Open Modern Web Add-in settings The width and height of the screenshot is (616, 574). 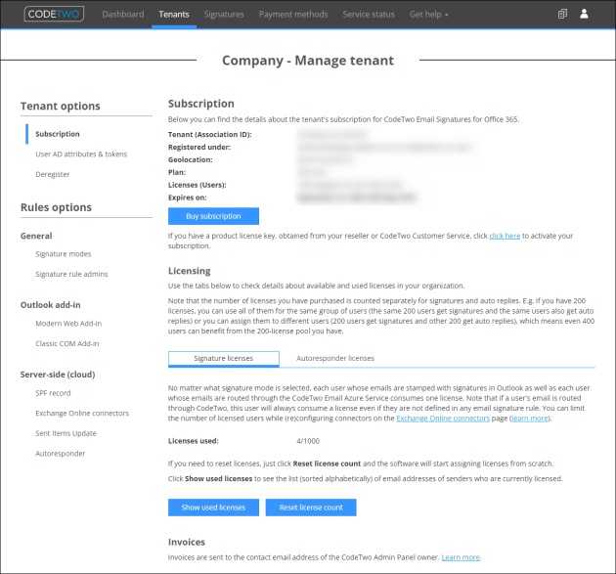[68, 324]
